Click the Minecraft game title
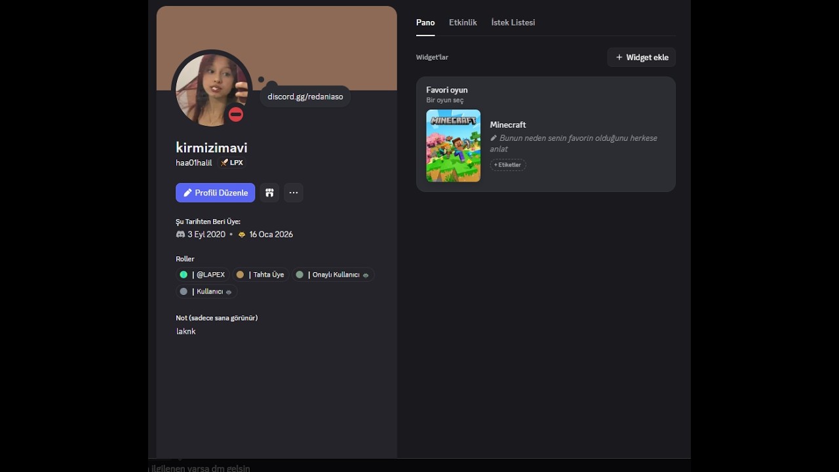The height and width of the screenshot is (472, 839). (508, 125)
